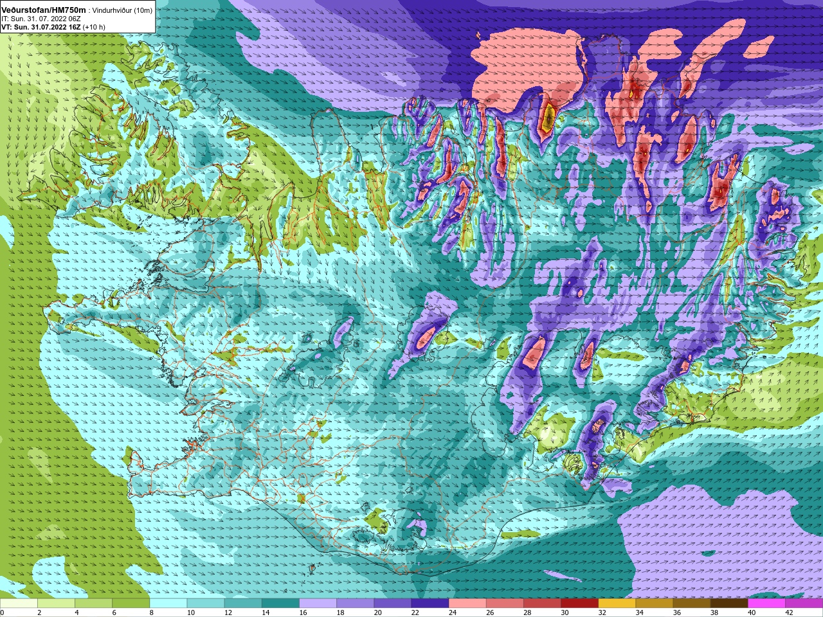Select the 14–16 dark teal legend swatch
This screenshot has width=823, height=617.
click(x=280, y=603)
